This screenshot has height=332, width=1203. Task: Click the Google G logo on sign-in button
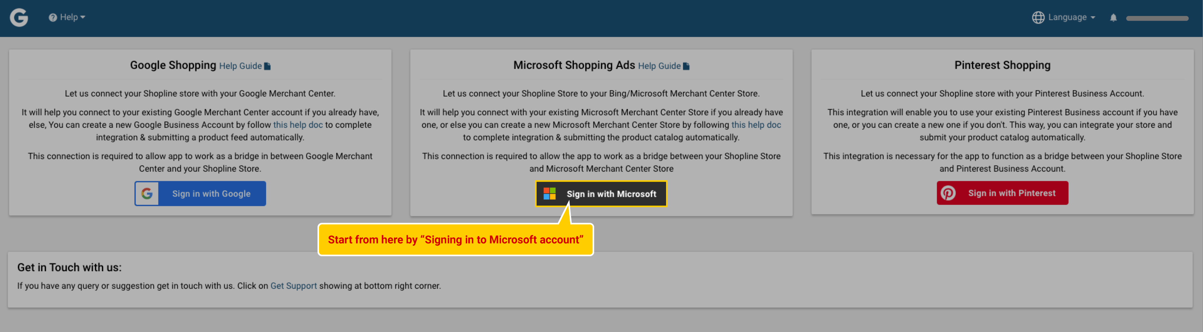click(x=147, y=193)
